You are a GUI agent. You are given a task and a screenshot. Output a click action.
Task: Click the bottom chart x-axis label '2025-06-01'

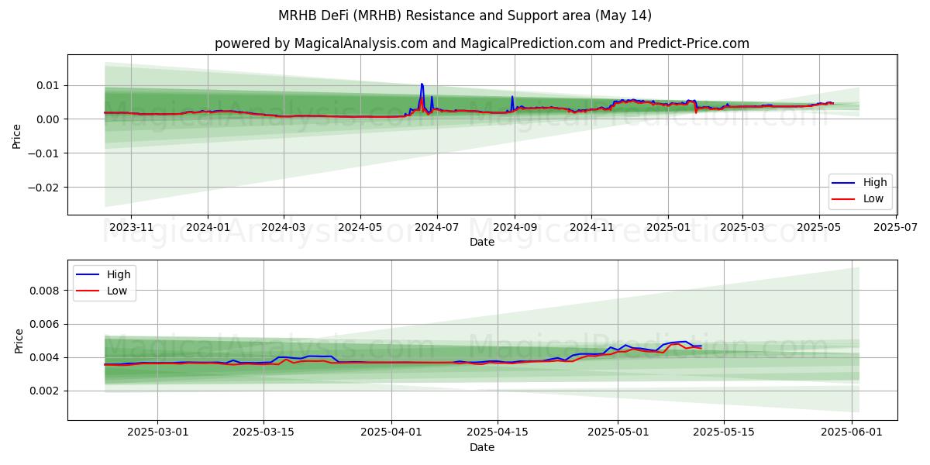852,433
